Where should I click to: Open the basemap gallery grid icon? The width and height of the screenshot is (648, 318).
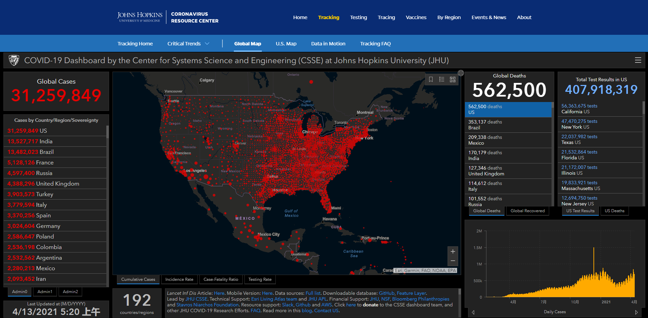click(453, 79)
